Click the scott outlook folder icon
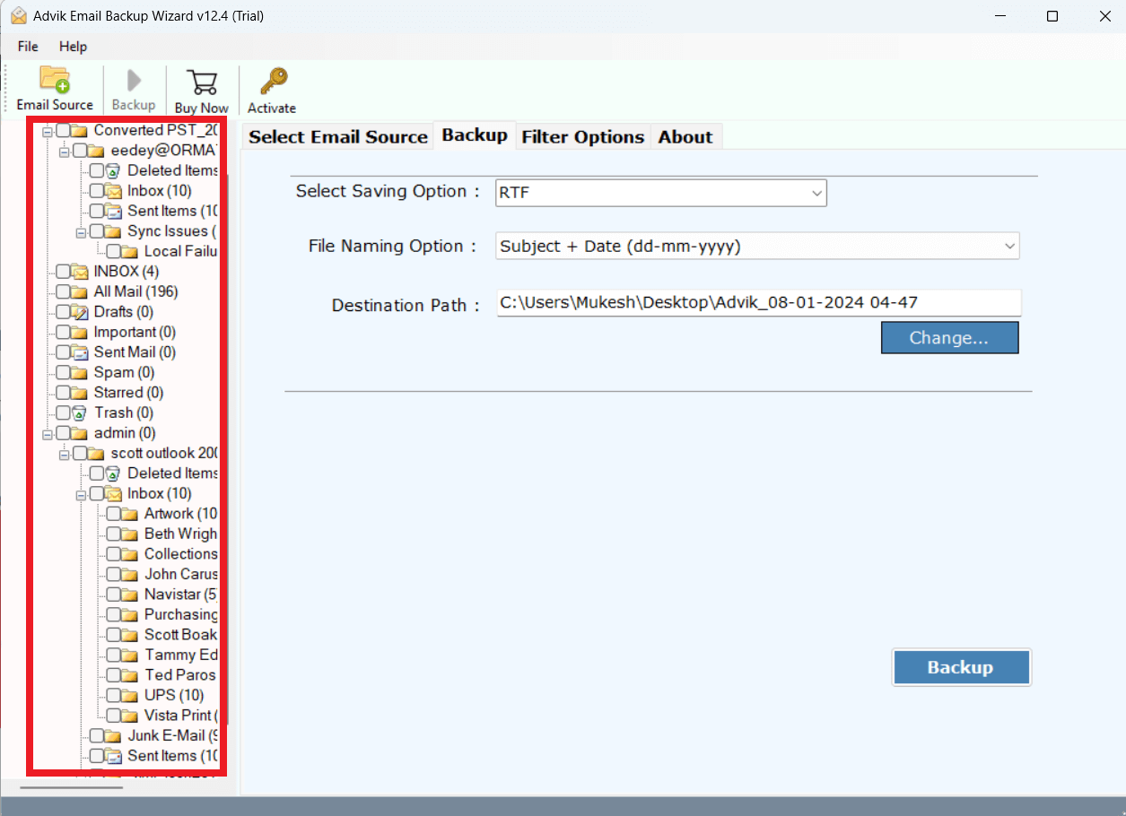Image resolution: width=1126 pixels, height=816 pixels. coord(97,453)
